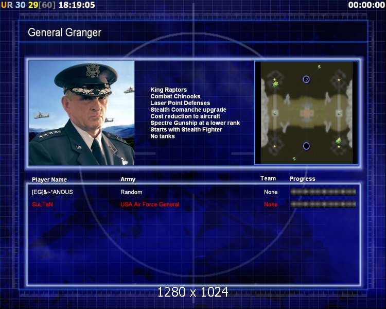Viewport: 386px width, 309px height.
Task: Click the red None team value for SuLTaN
Action: 271,204
